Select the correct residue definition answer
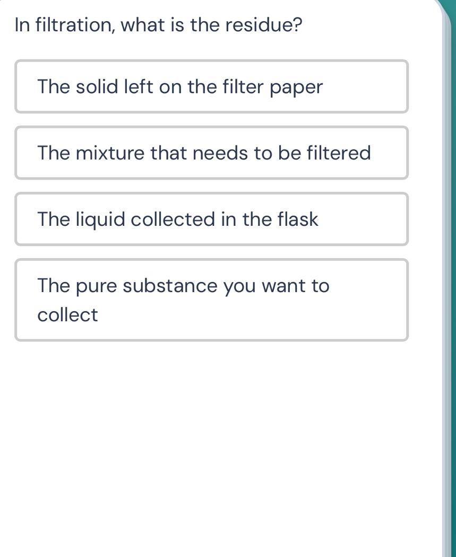 point(212,86)
